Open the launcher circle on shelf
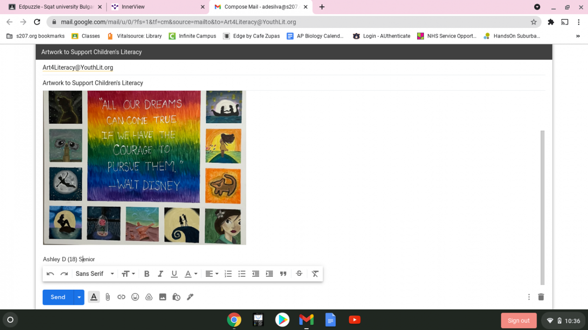The width and height of the screenshot is (588, 330). tap(11, 320)
